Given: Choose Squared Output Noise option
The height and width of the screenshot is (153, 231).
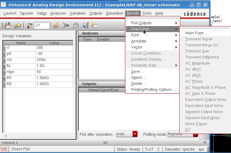Looking at the screenshot, I should [x=205, y=111].
